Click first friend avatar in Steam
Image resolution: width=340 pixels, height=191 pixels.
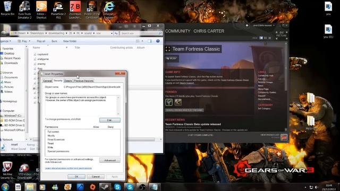pos(169,102)
